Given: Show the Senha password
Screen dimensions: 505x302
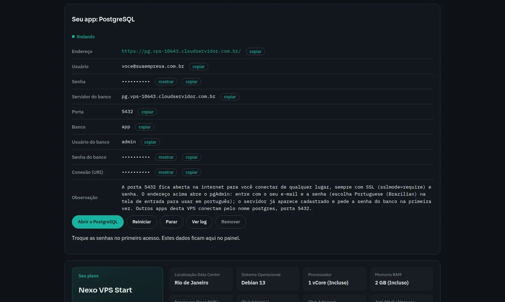Looking at the screenshot, I should [x=166, y=82].
